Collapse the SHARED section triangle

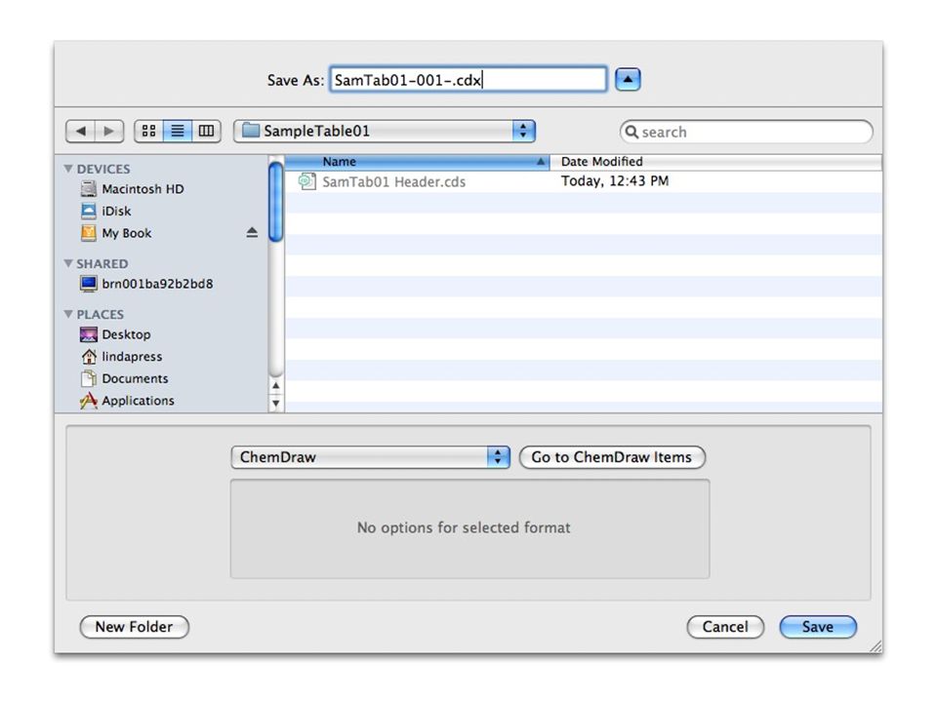pos(68,263)
